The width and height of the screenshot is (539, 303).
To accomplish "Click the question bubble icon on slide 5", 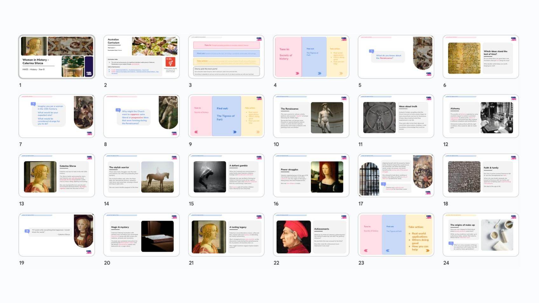I will (371, 51).
